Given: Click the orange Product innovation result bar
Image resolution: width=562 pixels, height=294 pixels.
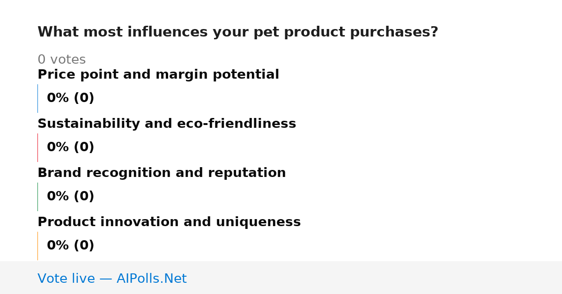Looking at the screenshot, I should coord(37,246).
